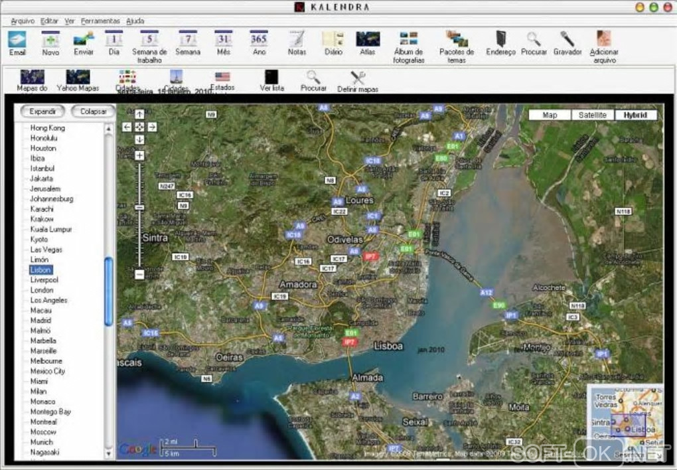
Task: Open the Ferramentas menu
Action: 100,21
